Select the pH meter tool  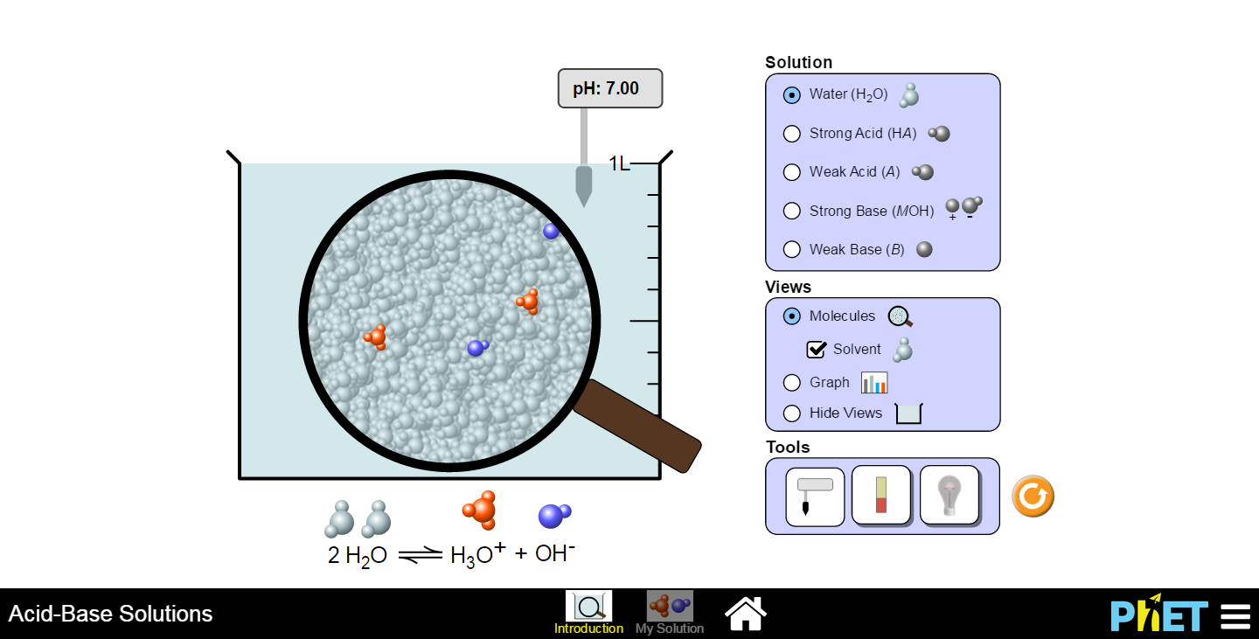[814, 496]
